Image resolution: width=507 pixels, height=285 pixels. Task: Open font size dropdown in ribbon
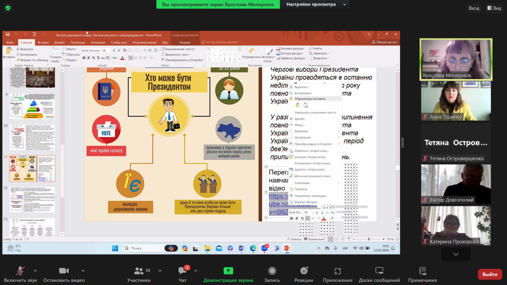pos(110,50)
